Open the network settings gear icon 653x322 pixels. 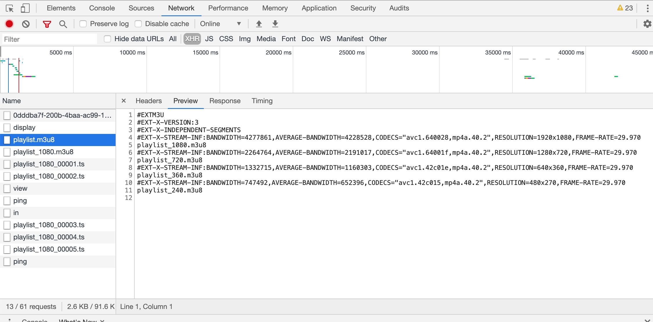[647, 24]
